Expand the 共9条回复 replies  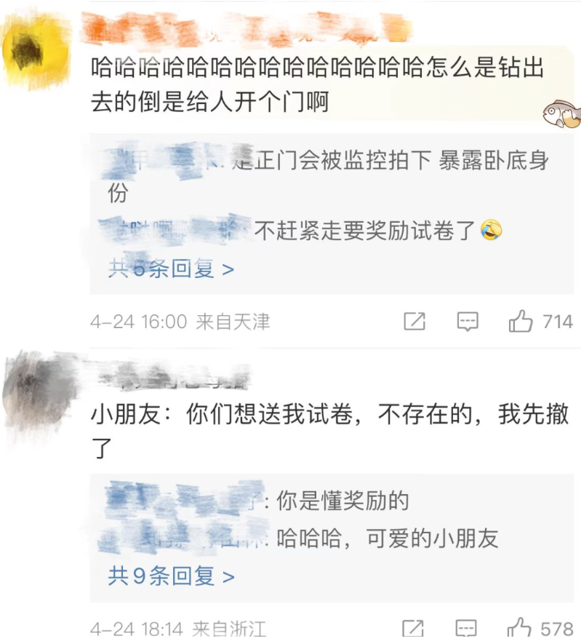(171, 576)
